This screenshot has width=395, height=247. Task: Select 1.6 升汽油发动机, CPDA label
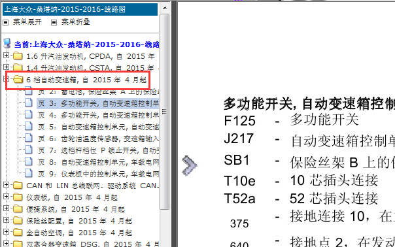click(x=91, y=56)
